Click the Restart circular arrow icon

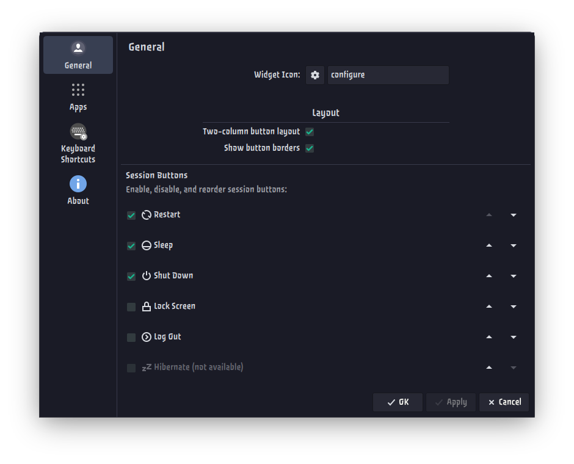(x=147, y=215)
